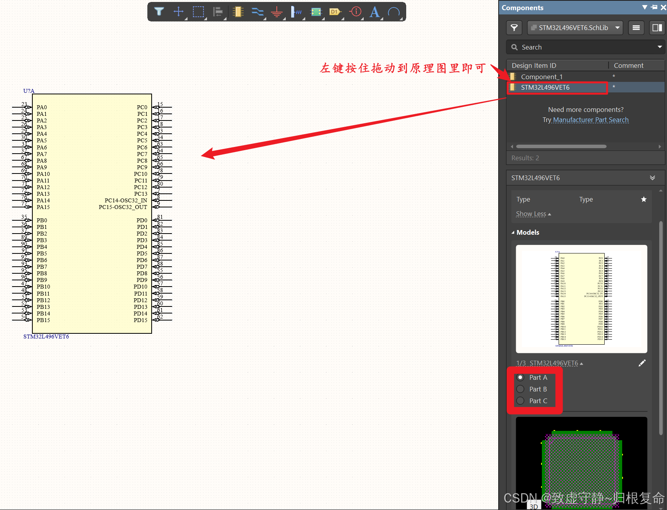Screen dimensions: 667x510
Task: Select the Part A radio button
Action: click(x=520, y=377)
